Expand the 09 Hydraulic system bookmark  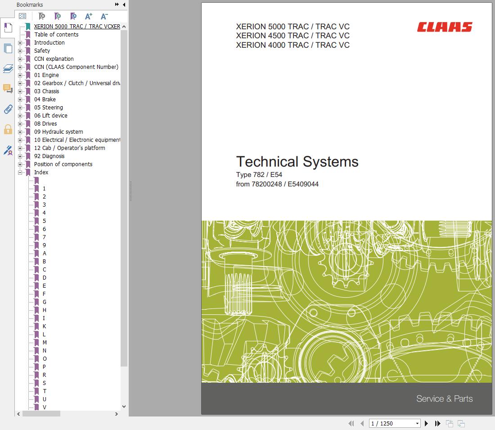[x=20, y=132]
